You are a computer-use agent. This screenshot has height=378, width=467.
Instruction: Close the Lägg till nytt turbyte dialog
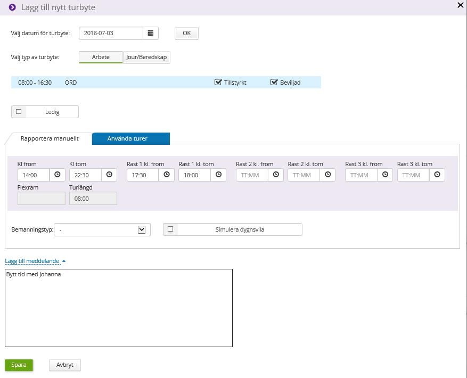coord(460,5)
